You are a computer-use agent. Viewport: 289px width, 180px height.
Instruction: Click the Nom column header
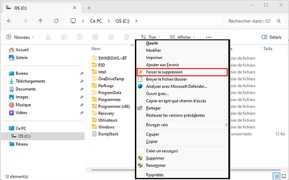pyautogui.click(x=96, y=49)
